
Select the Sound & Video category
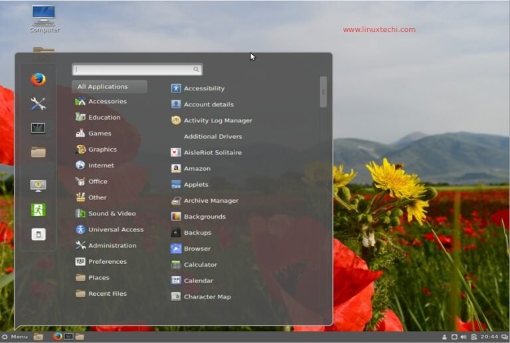point(106,213)
